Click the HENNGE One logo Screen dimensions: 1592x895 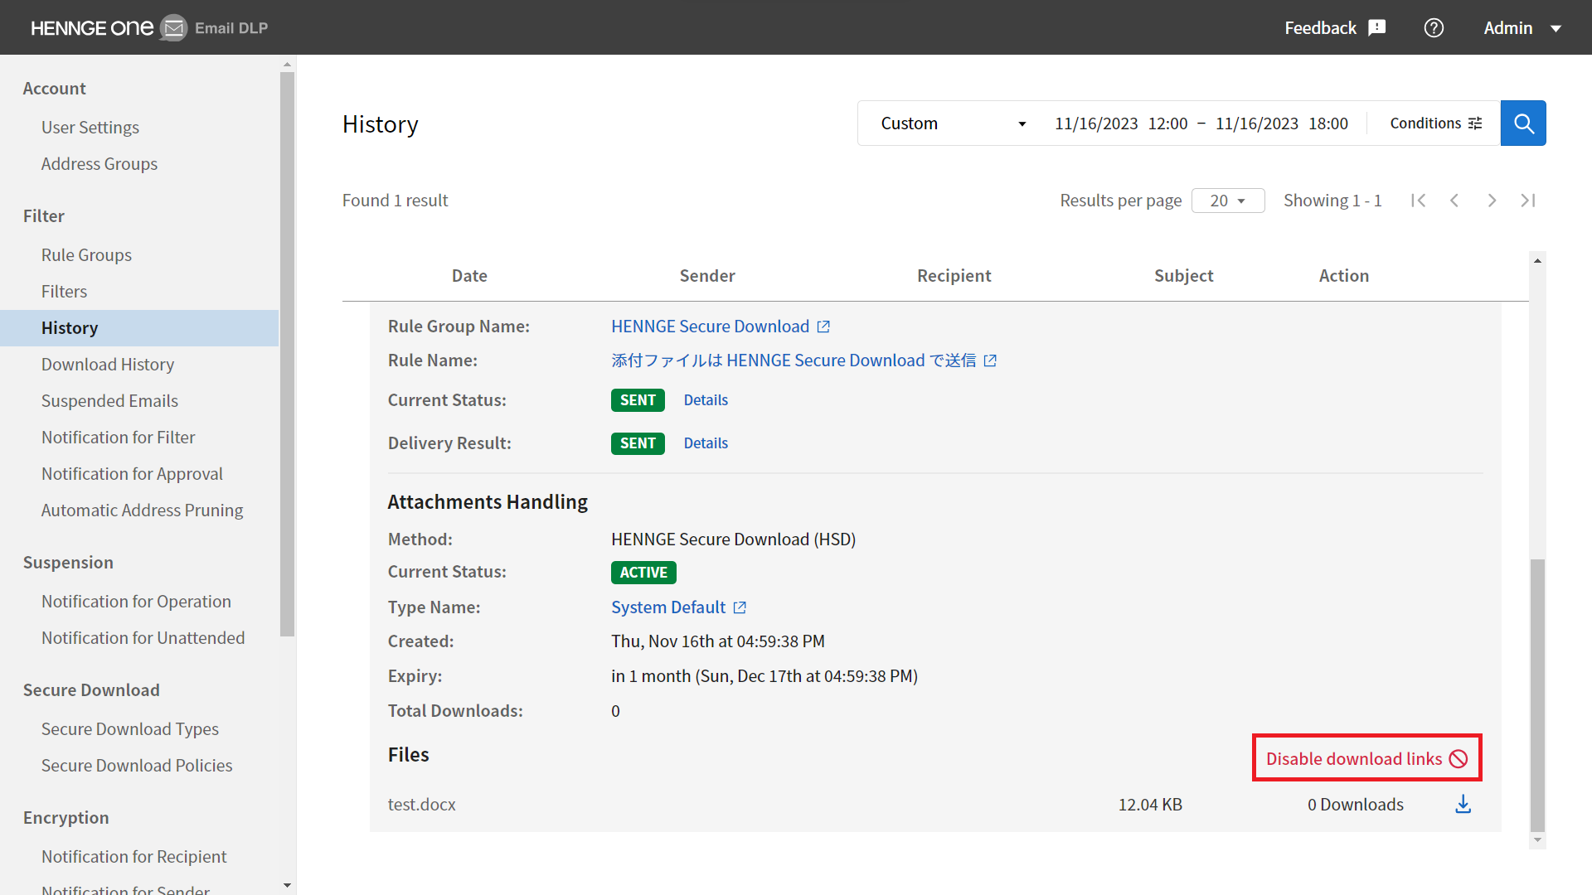(92, 28)
